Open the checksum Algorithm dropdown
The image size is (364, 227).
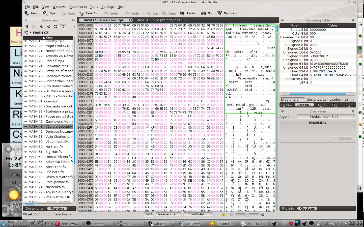pyautogui.click(x=326, y=117)
